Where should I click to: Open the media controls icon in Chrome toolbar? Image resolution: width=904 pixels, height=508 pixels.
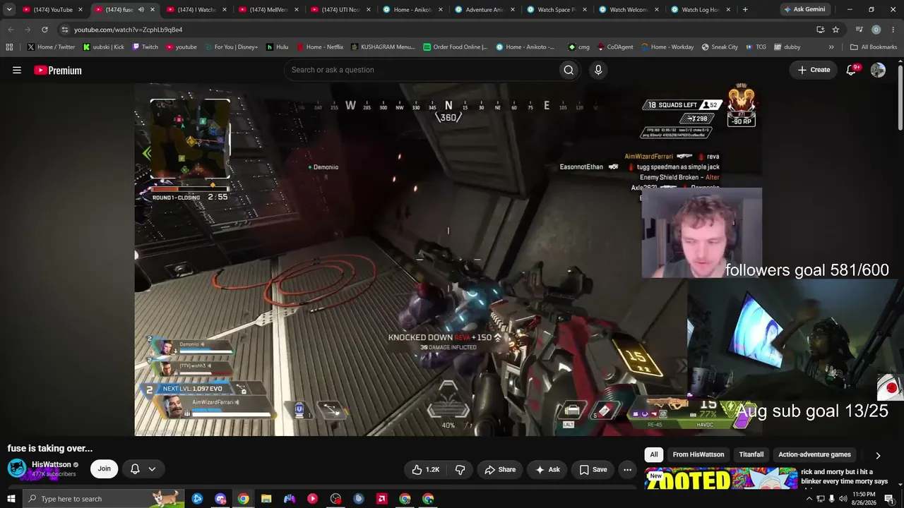tap(859, 30)
